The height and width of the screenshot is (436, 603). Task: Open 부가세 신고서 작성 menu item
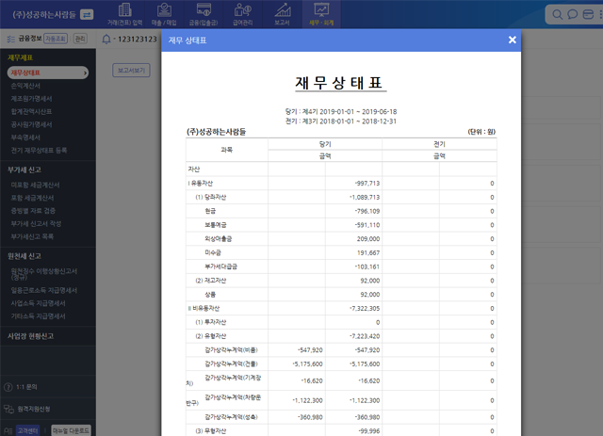coord(36,224)
